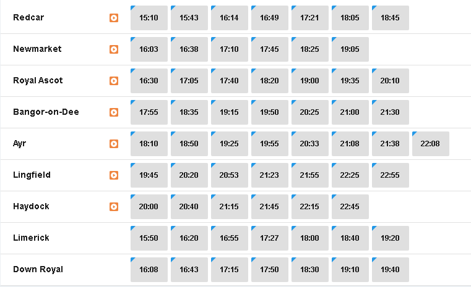Select the 15:50 Limerick race

(x=149, y=238)
